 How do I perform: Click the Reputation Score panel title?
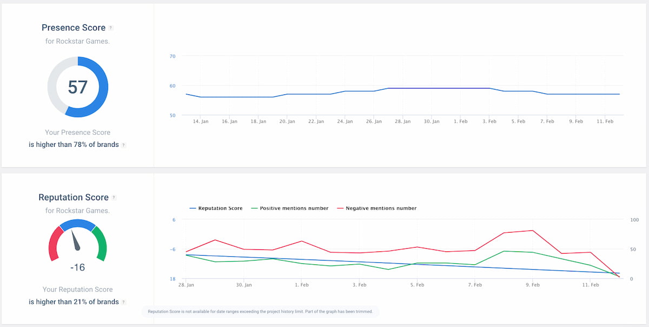tap(73, 197)
